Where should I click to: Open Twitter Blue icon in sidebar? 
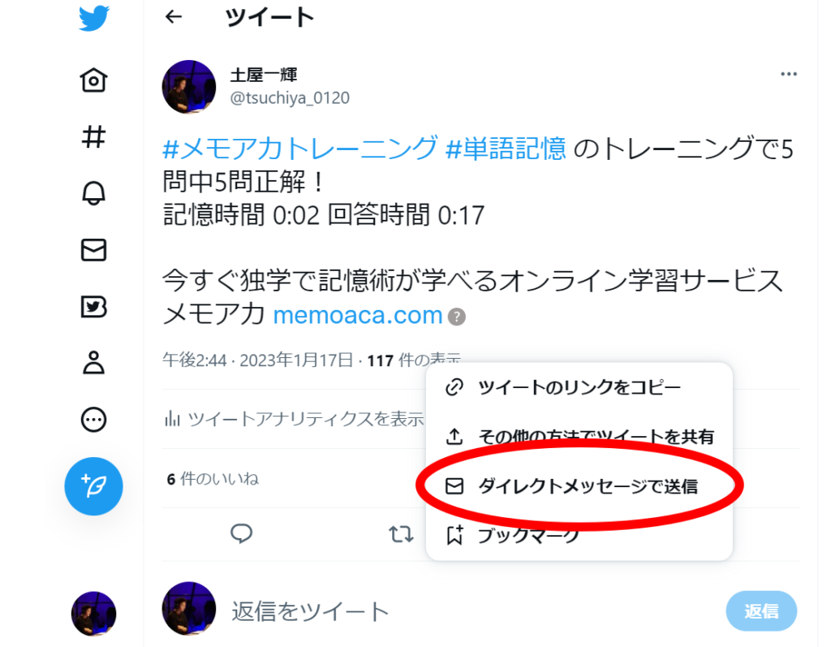click(x=94, y=307)
